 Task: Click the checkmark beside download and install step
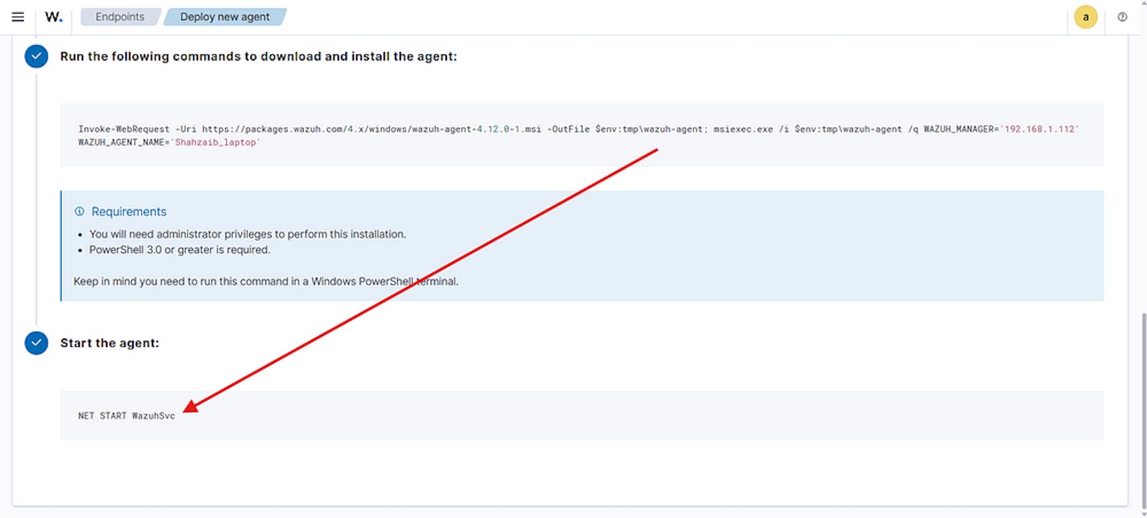point(36,56)
